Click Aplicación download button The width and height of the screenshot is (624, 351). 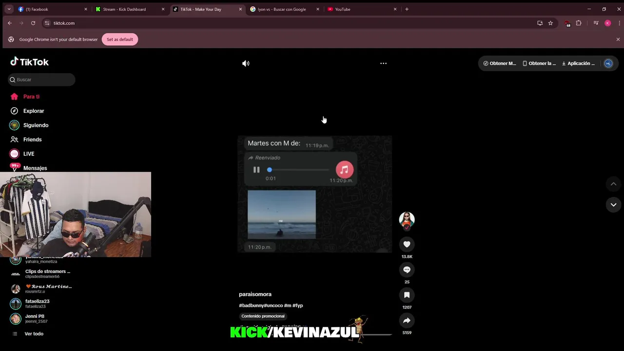579,63
